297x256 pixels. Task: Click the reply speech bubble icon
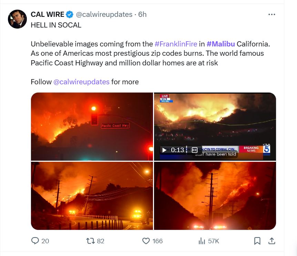pos(35,241)
